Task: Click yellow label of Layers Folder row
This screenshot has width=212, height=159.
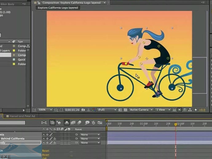Action: point(14,51)
